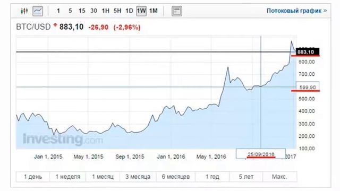Choose the 5H interval

(x=117, y=11)
